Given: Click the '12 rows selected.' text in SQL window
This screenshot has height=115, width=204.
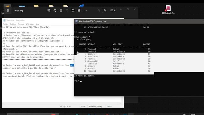Looking at the screenshot, I should pos(84,32).
